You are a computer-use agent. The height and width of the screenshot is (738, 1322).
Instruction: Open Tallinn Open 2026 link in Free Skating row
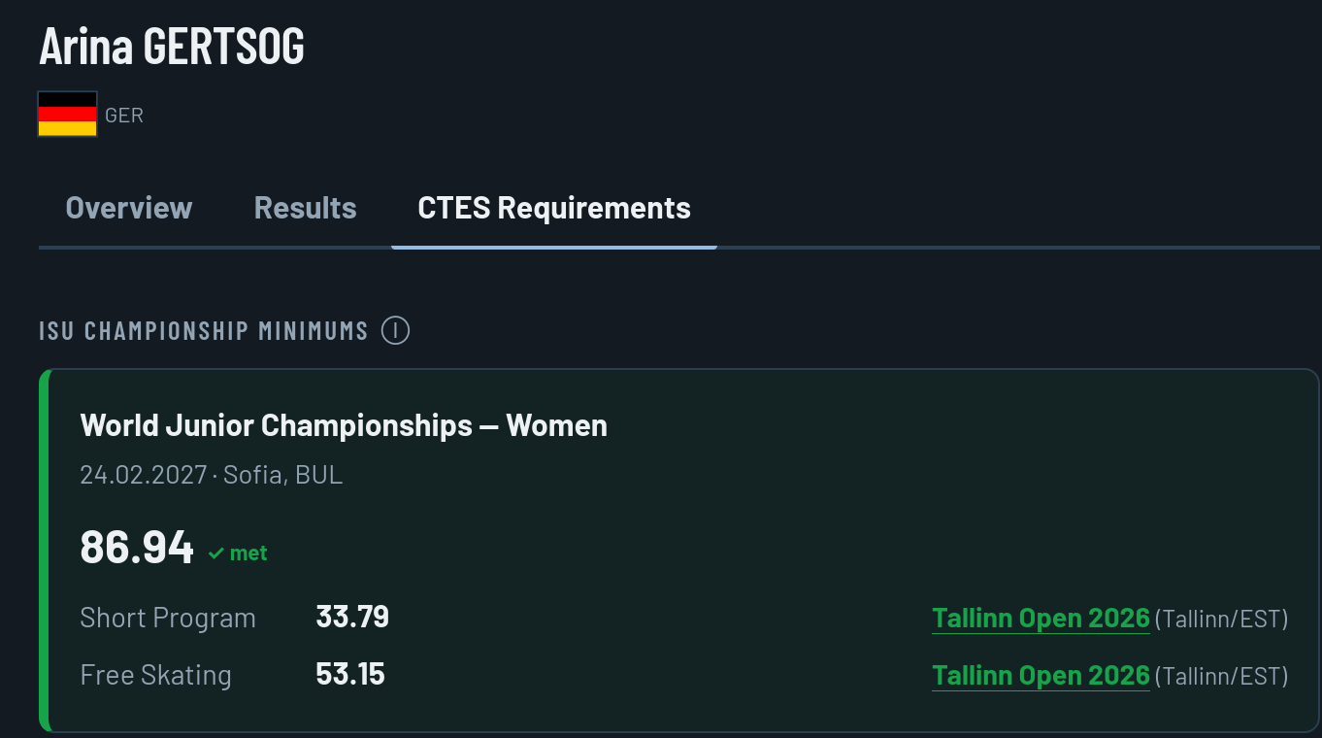pos(1041,675)
